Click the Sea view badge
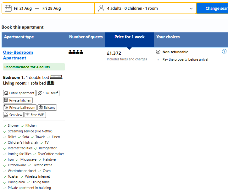 tap(13, 115)
